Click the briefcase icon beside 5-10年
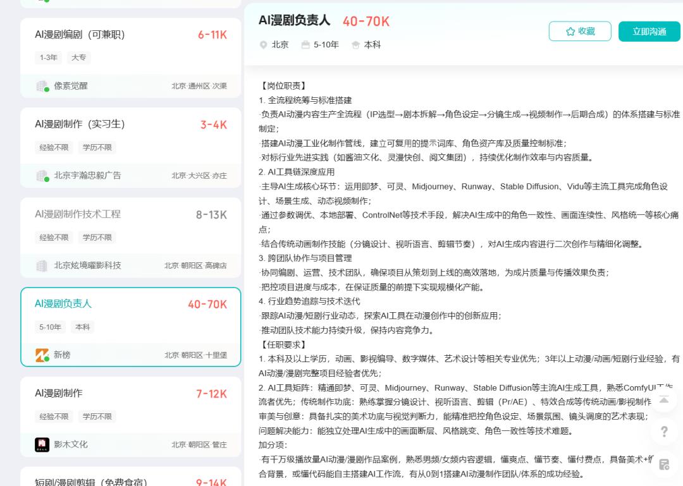Screen dimensions: 683x486 click(304, 45)
